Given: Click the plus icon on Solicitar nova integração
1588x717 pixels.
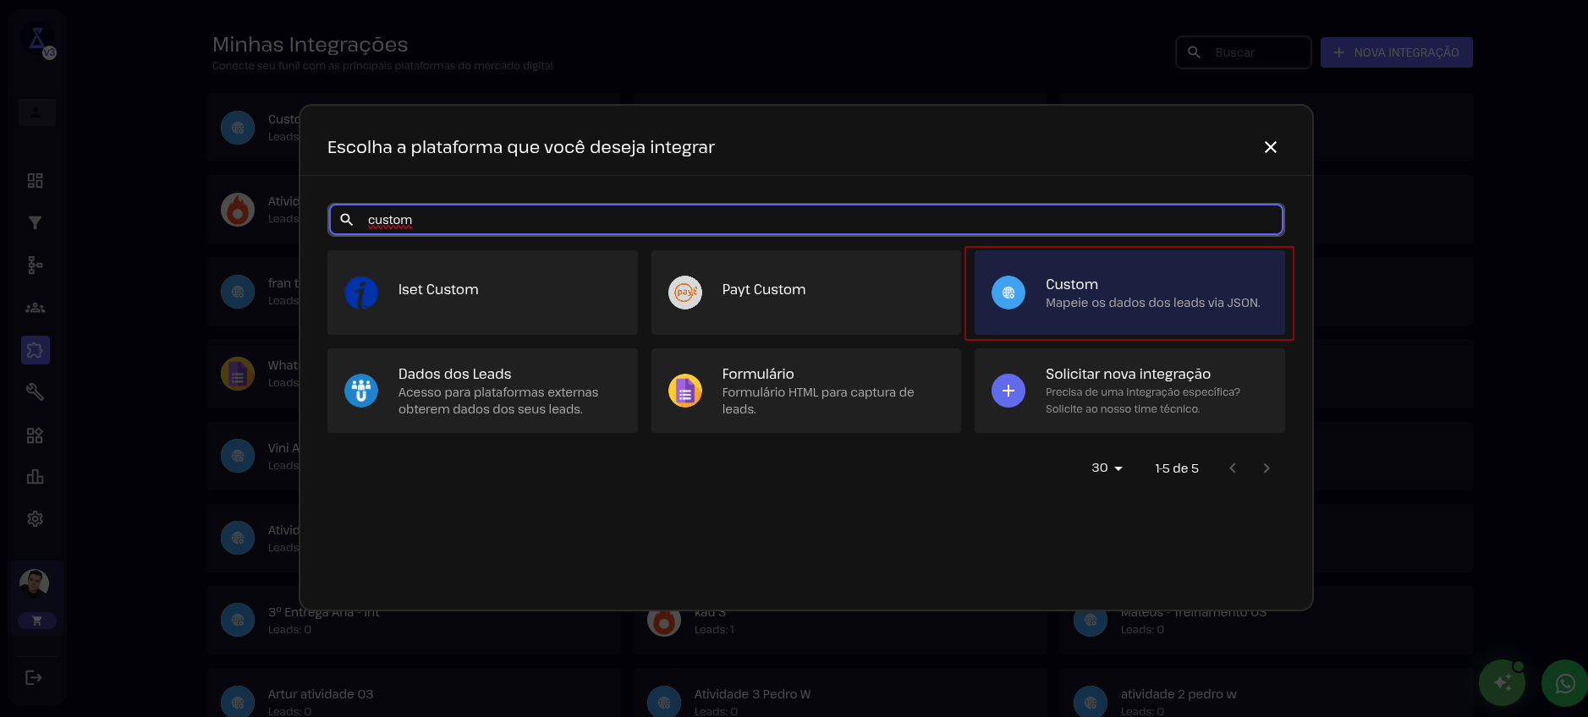Looking at the screenshot, I should point(1008,391).
